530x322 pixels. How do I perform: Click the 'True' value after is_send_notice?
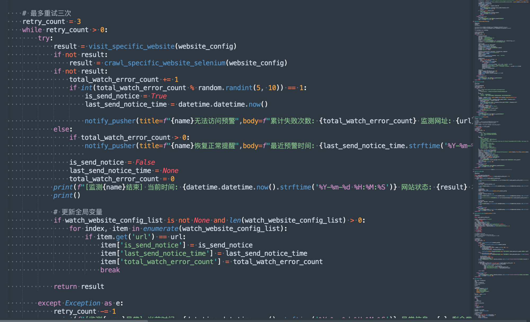(159, 96)
